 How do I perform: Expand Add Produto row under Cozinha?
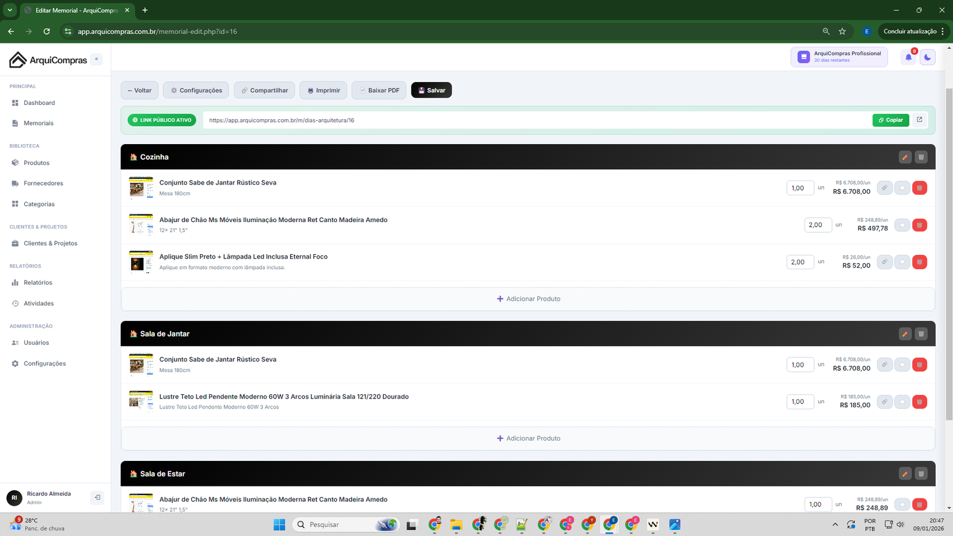pos(528,299)
